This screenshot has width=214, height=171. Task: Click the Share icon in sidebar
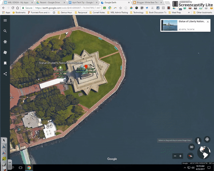coord(5,74)
